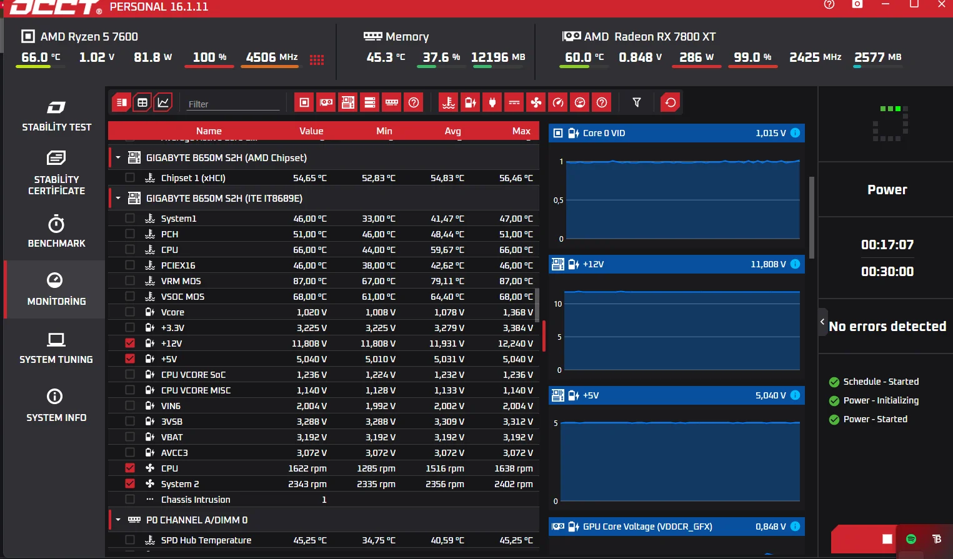Sort table by the Min column header
Image resolution: width=953 pixels, height=559 pixels.
click(x=384, y=131)
